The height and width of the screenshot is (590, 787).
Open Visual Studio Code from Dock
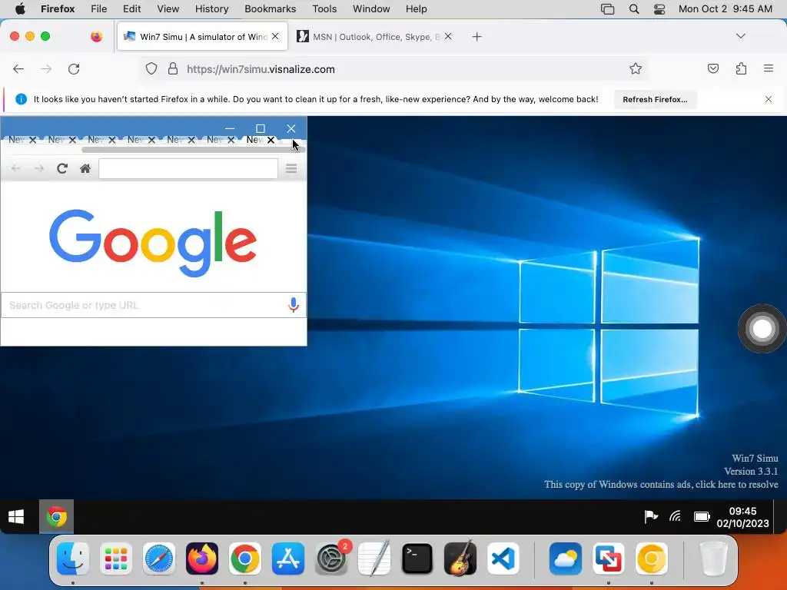[503, 559]
